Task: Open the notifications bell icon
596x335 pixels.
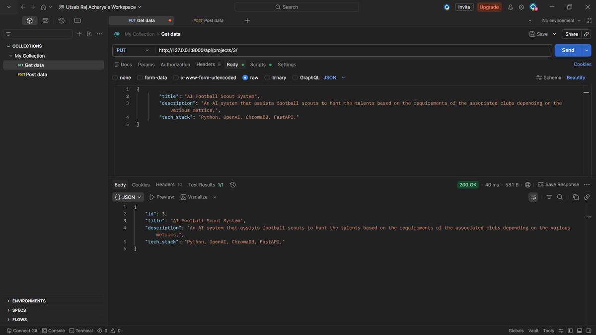Action: 511,7
